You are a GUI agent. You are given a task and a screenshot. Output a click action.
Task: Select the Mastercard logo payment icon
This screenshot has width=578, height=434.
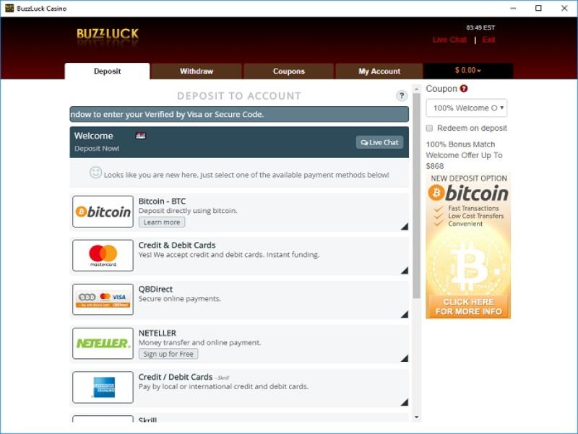(103, 255)
